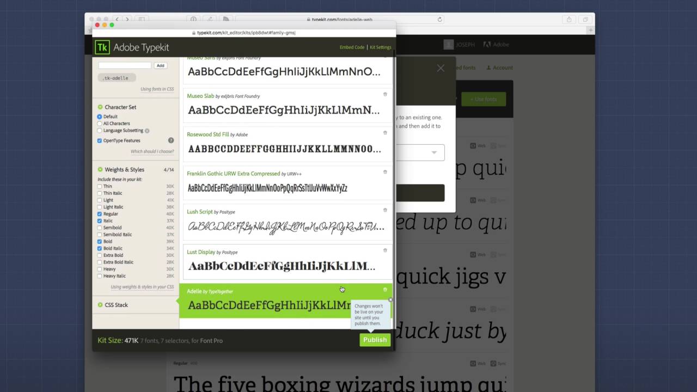697x392 pixels.
Task: Uncheck the Bold weight checkbox
Action: pyautogui.click(x=100, y=241)
